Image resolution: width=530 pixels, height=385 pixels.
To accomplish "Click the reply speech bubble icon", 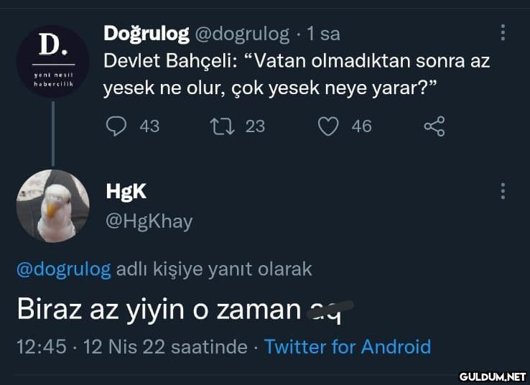I will click(x=116, y=126).
